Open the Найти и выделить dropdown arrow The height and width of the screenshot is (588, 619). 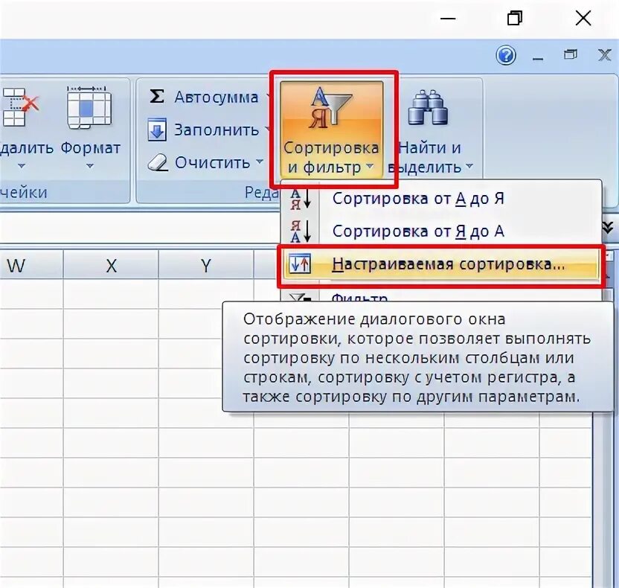coord(469,167)
